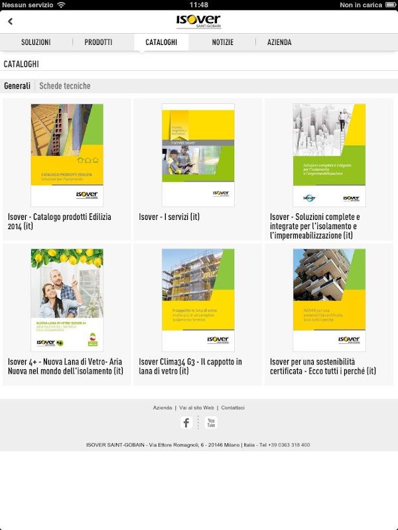Click the CATALOGHI page heading
Screen dimensions: 398x530
click(21, 64)
